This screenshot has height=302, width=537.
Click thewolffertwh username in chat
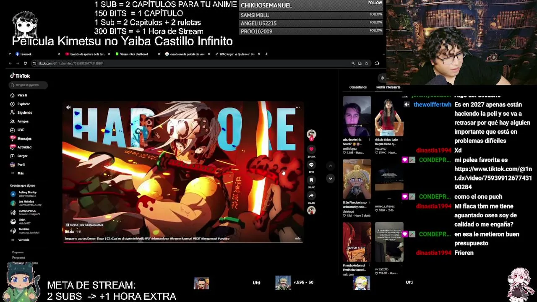tap(433, 105)
